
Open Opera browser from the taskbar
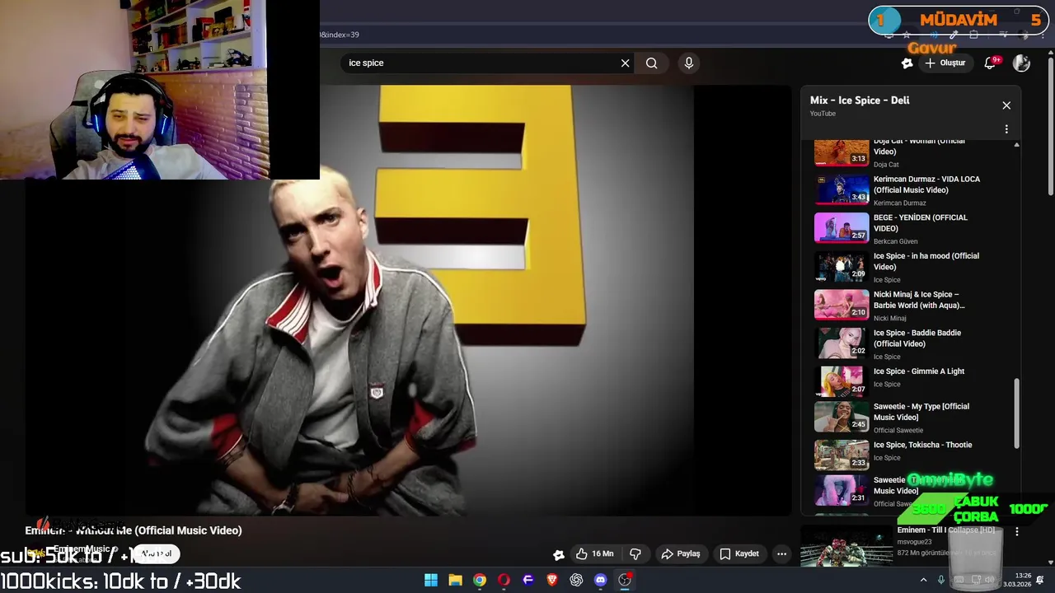click(x=504, y=580)
